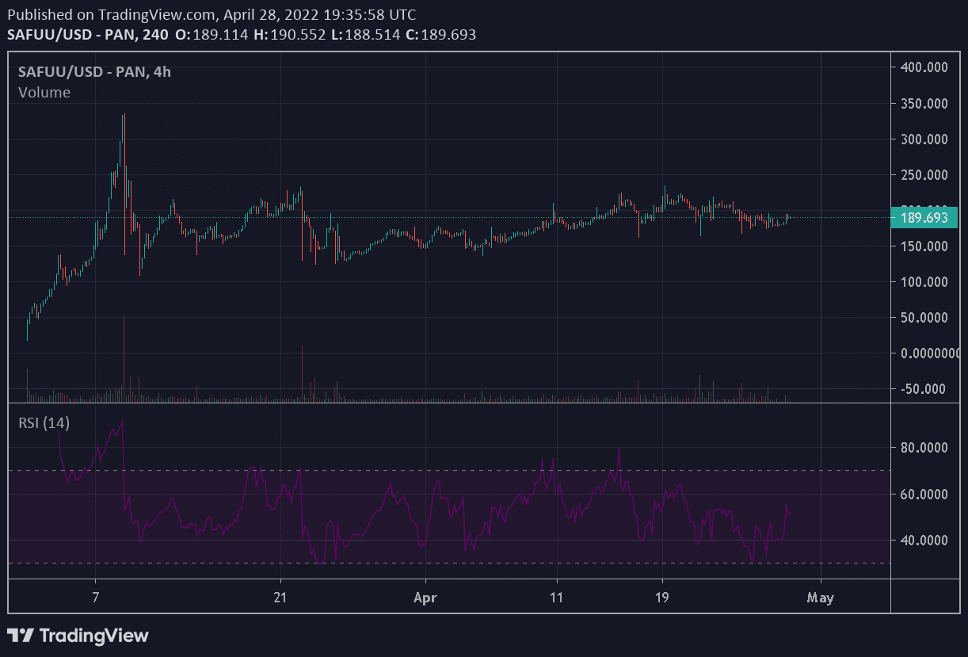Click the 400.000 price axis label
968x657 pixels.
pyautogui.click(x=924, y=67)
